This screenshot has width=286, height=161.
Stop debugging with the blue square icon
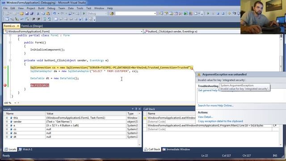coord(218,13)
